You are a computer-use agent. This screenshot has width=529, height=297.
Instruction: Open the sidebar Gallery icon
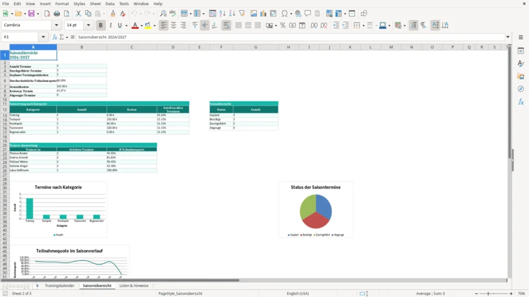tap(521, 76)
